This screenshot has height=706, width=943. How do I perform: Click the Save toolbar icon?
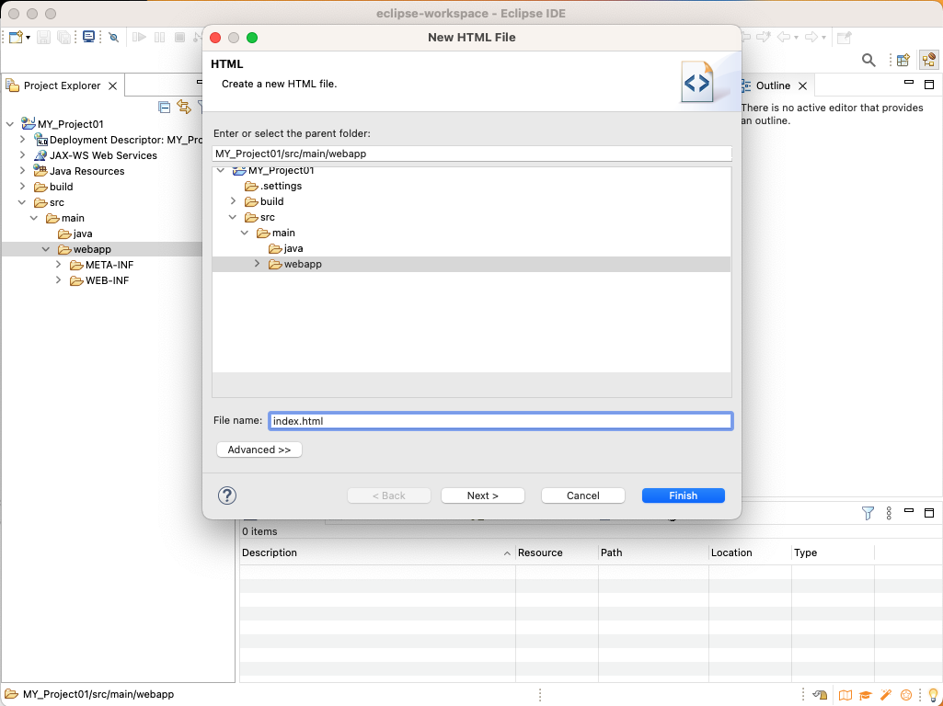click(43, 38)
